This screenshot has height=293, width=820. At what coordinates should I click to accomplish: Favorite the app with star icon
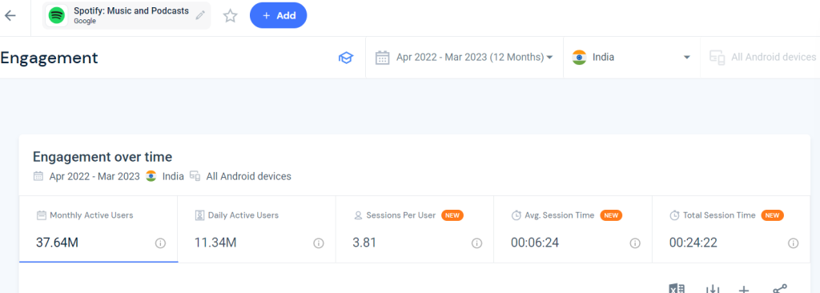230,16
